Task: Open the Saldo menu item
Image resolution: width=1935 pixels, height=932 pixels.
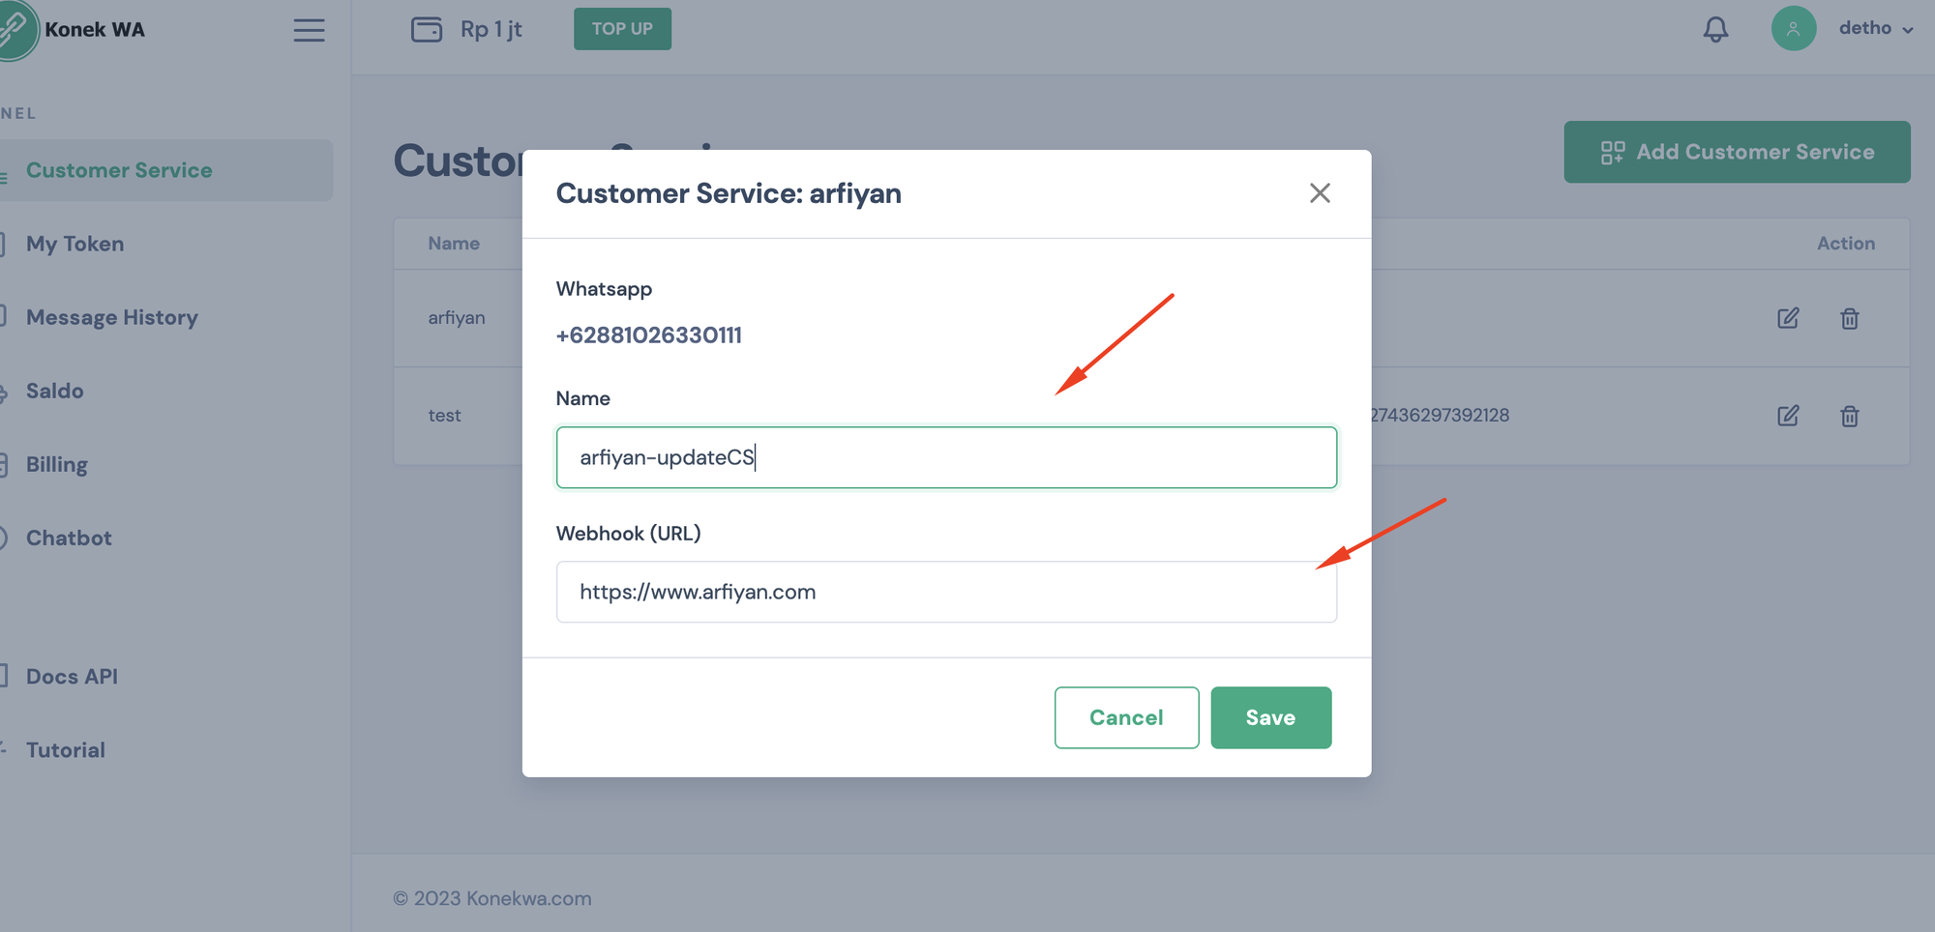Action: 54,391
